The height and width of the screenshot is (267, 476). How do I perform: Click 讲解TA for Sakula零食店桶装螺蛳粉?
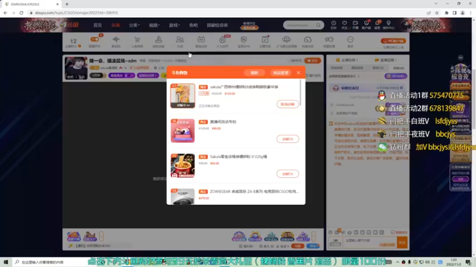287,174
